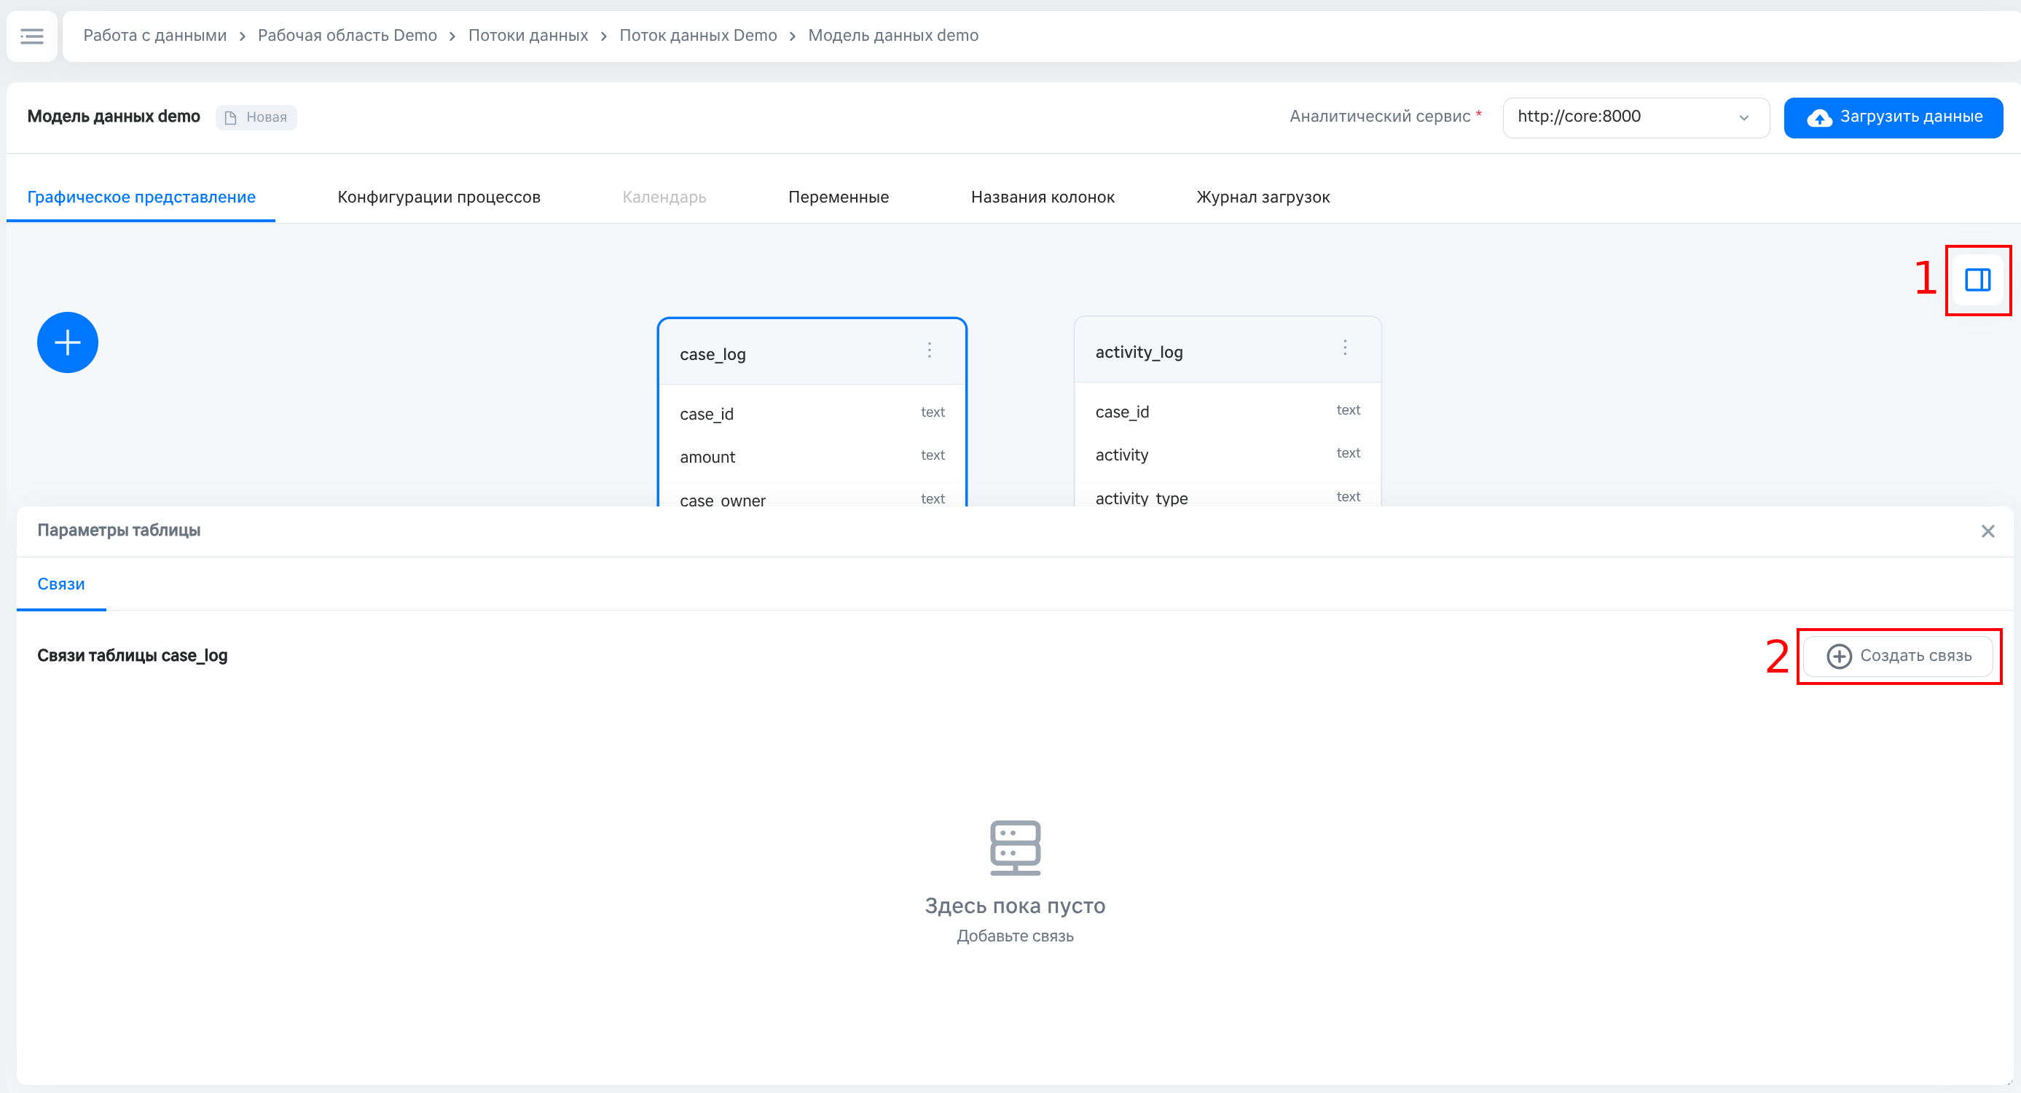Viewport: 2021px width, 1093px height.
Task: Open the three-dot menu of case_log
Action: click(930, 350)
